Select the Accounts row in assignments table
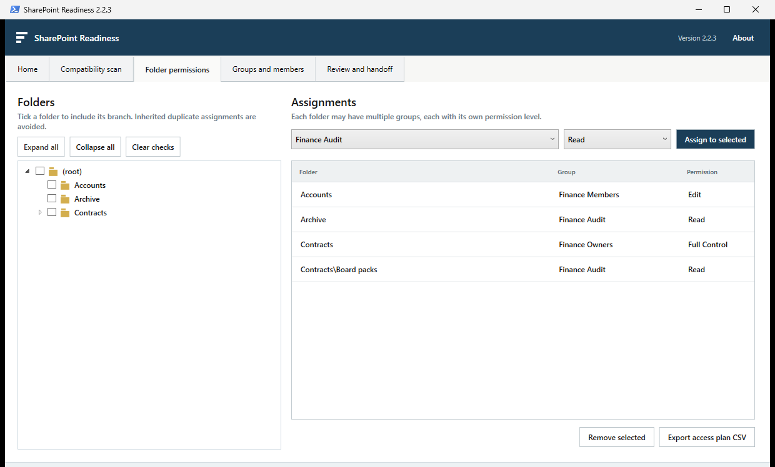This screenshot has height=467, width=775. 523,195
